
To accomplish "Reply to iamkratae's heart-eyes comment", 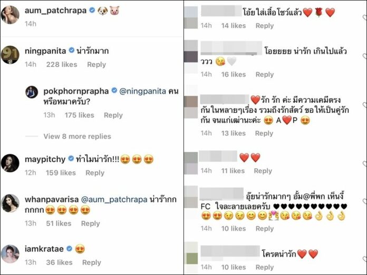I will (92, 262).
